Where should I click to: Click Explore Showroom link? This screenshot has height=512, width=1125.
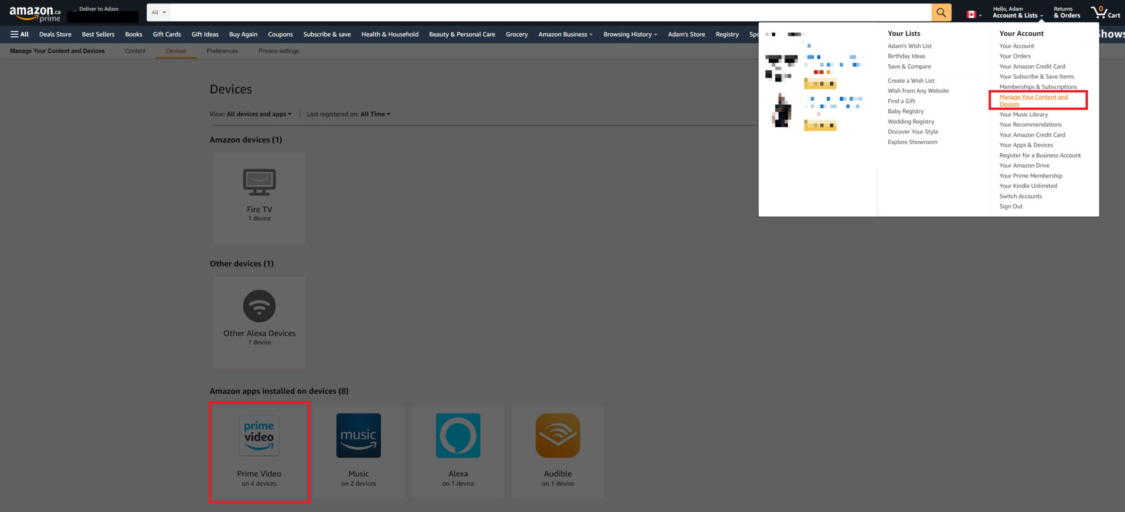tap(912, 142)
